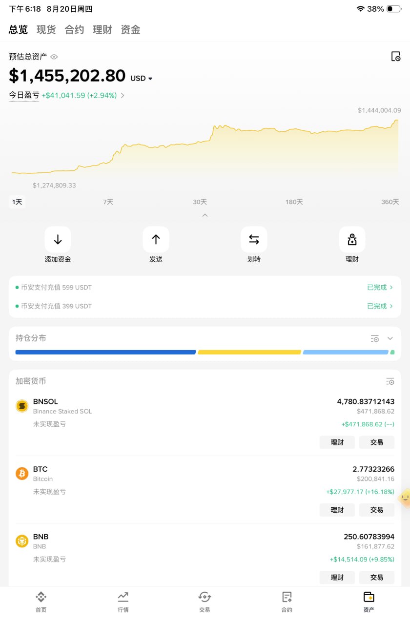Viewport: 410px width, 625px height.
Task: Tap BNSOL amount 4,780.83712143
Action: [x=366, y=401]
